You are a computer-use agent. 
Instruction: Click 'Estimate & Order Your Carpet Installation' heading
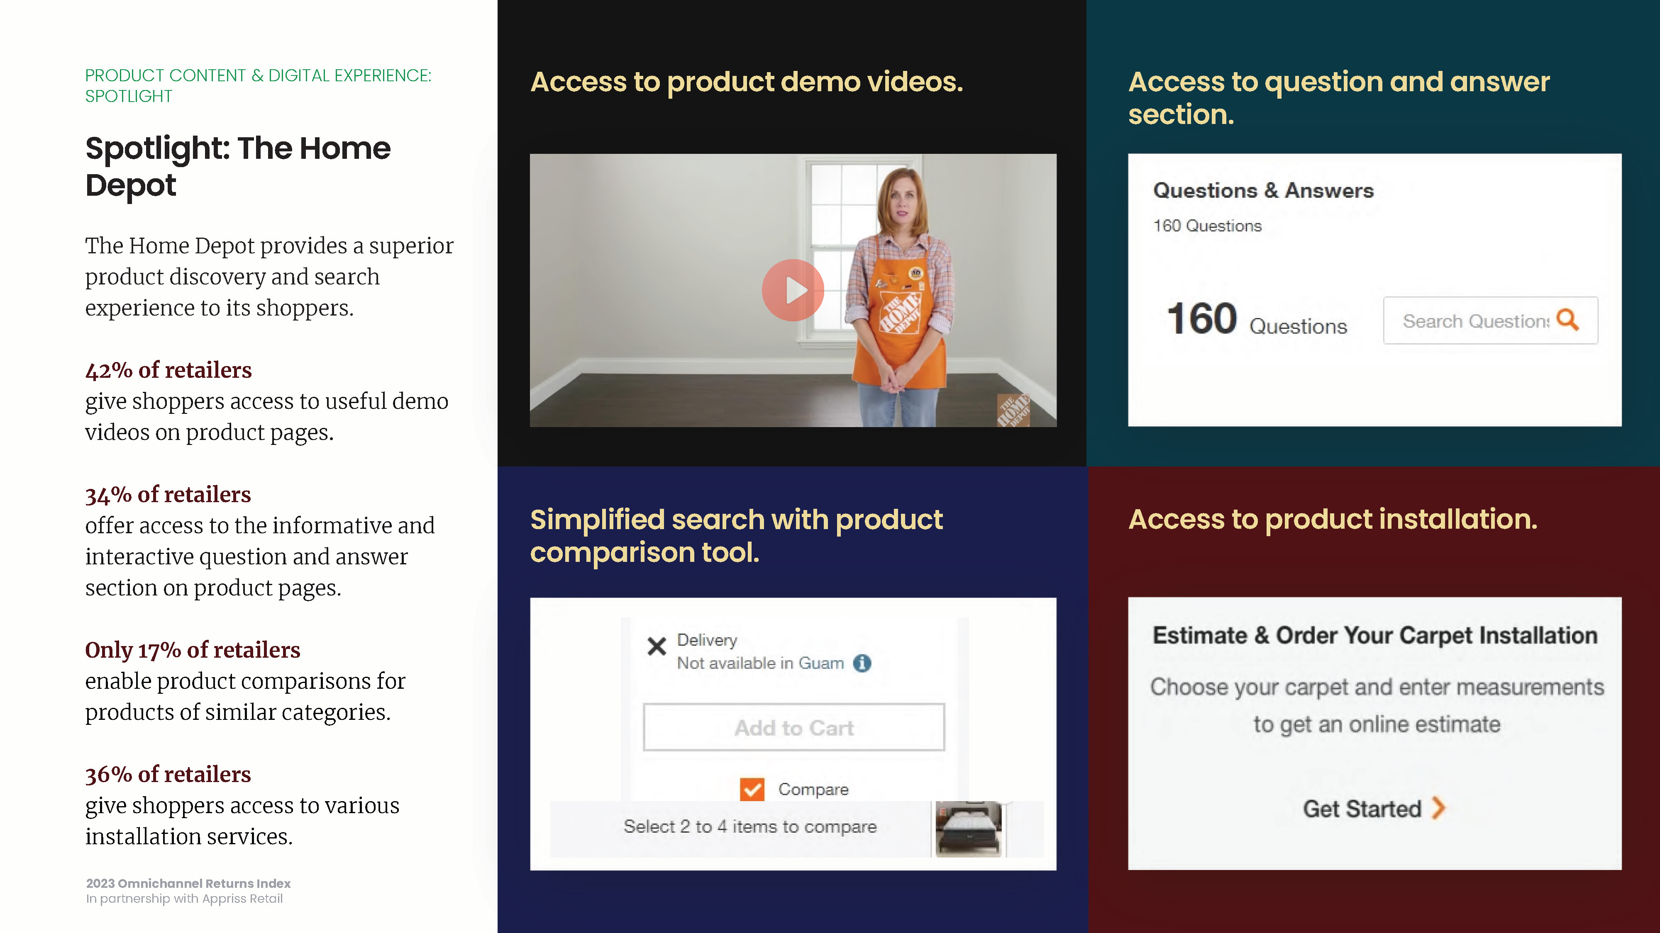pos(1374,635)
